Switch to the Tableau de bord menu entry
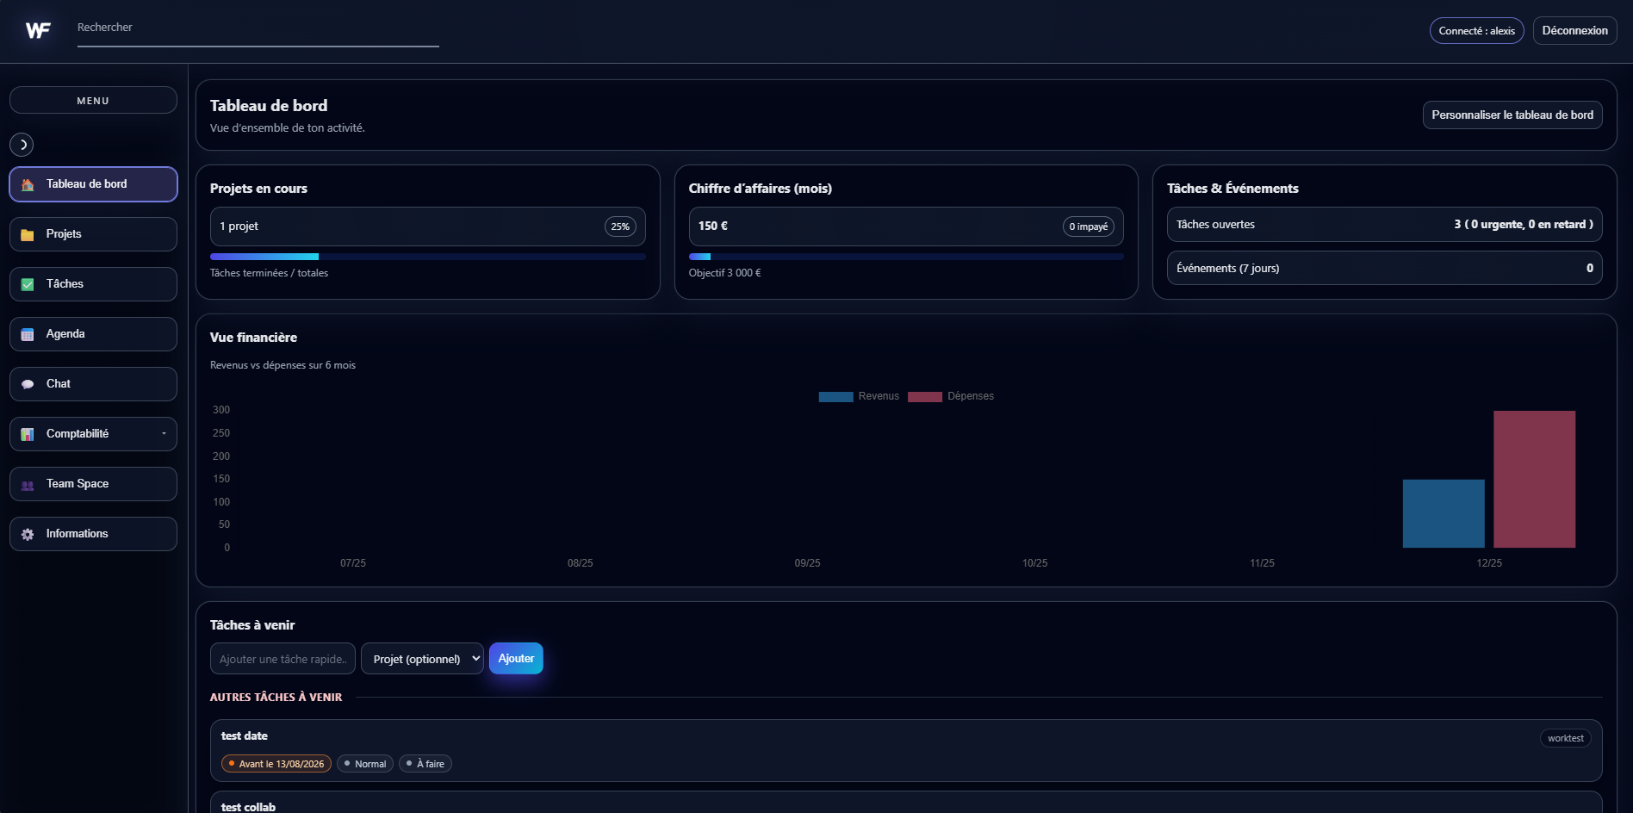This screenshot has width=1633, height=813. point(92,183)
